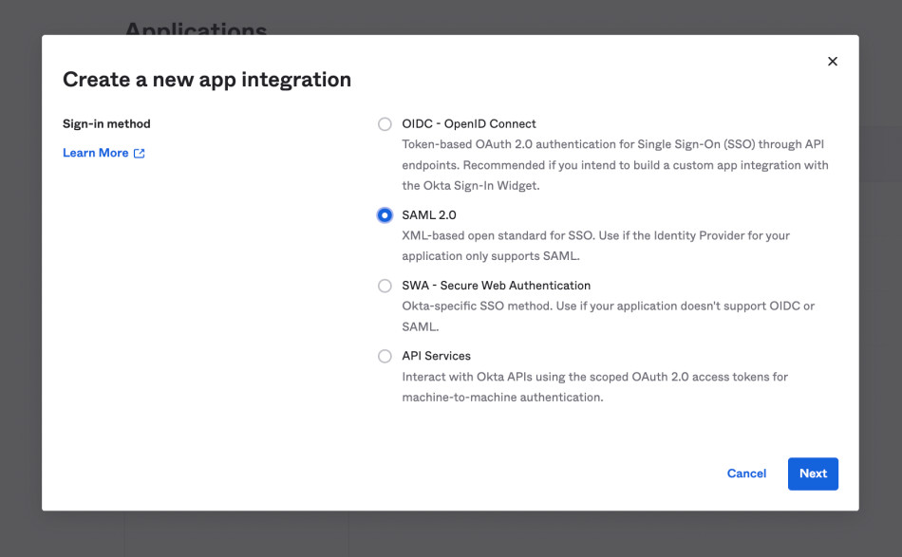Select the OIDC - OpenID Connect radio button
The width and height of the screenshot is (902, 557).
(x=385, y=124)
